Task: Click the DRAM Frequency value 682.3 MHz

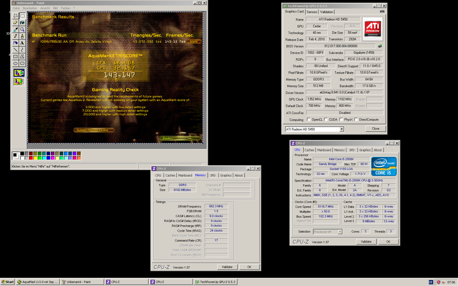Action: click(216, 206)
